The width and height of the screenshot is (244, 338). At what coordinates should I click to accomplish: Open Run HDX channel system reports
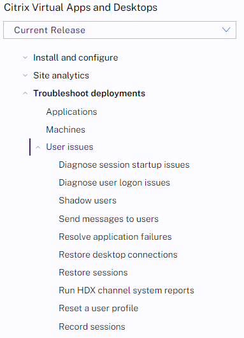point(127,291)
